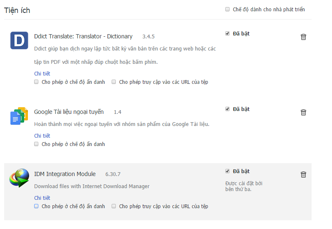Image resolution: width=332 pixels, height=229 pixels.
Task: Allow Google Tài liệu in incognito mode
Action: (x=37, y=144)
